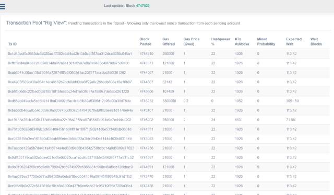This screenshot has width=334, height=195.
Task: Open transaction starting 0x7aadde125
Action: [x=71, y=148]
